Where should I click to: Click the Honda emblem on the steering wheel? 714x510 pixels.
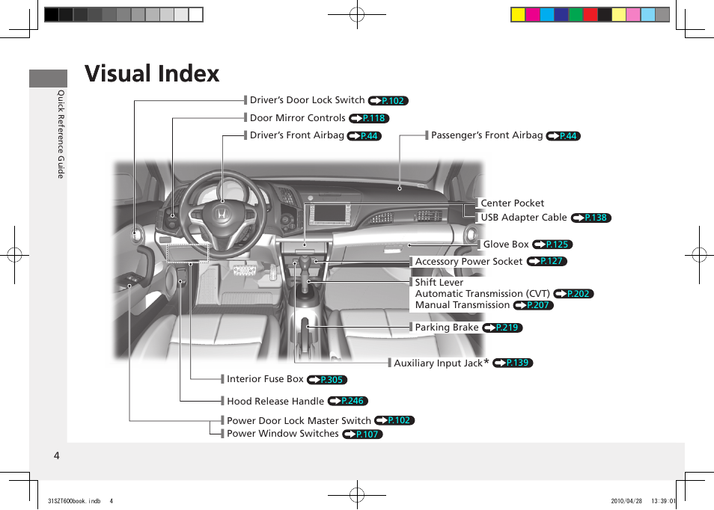click(x=222, y=215)
